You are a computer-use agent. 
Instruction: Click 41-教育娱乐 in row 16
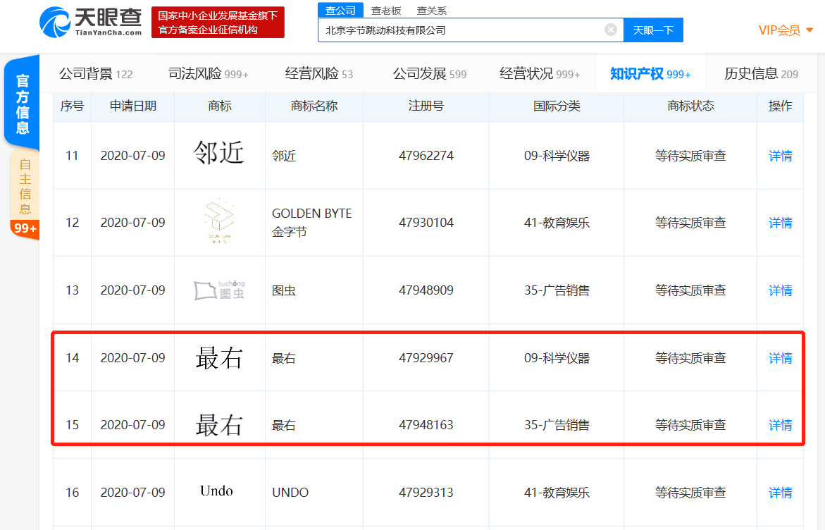click(x=557, y=493)
